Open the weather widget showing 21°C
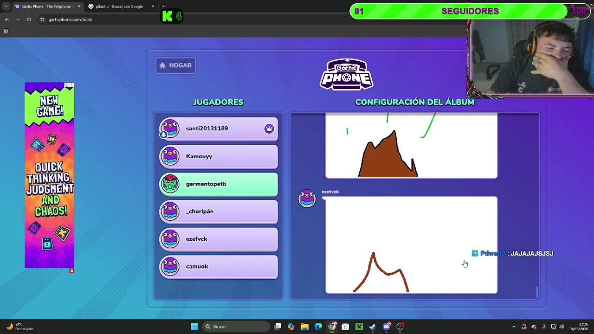Image resolution: width=594 pixels, height=334 pixels. 19,327
